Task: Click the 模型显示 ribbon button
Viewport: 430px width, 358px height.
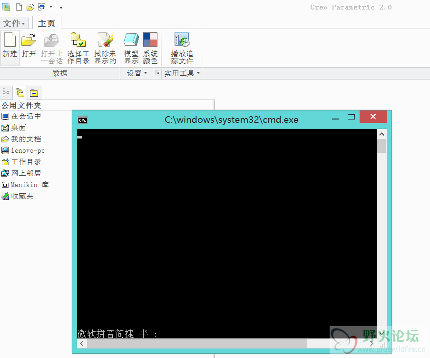Action: click(x=131, y=48)
